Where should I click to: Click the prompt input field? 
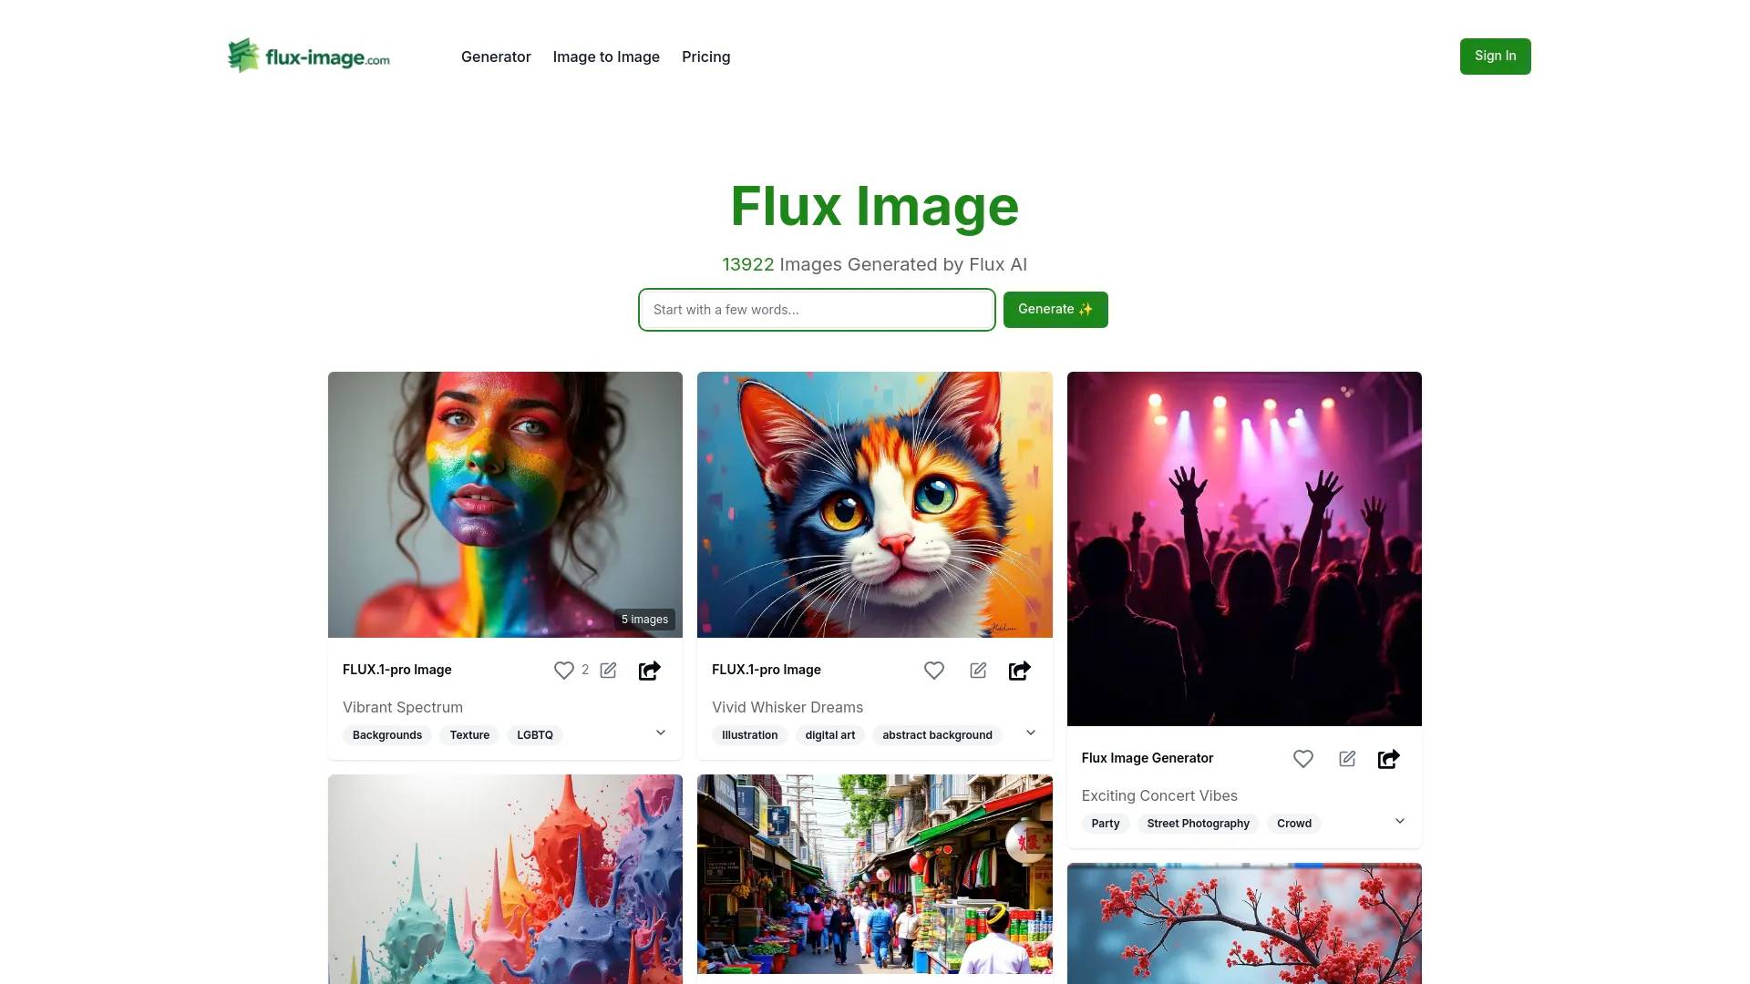[816, 310]
